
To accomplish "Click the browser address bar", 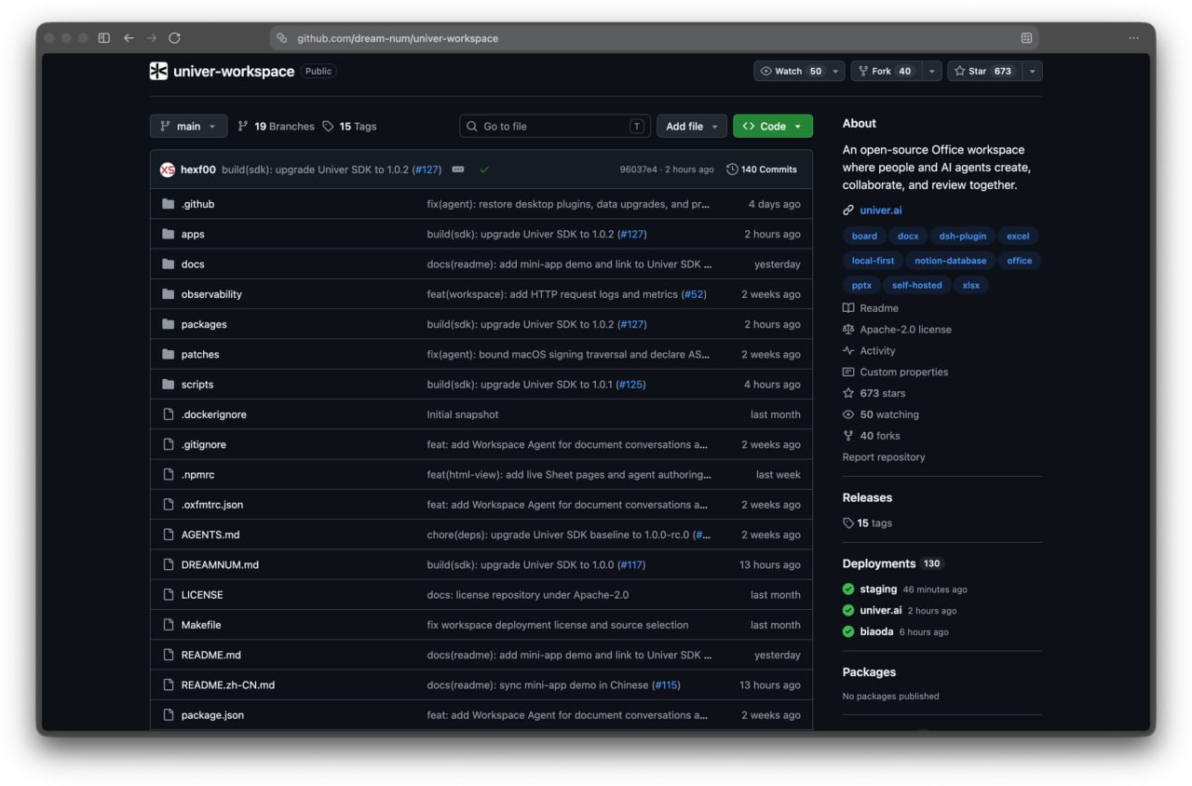I will click(654, 38).
